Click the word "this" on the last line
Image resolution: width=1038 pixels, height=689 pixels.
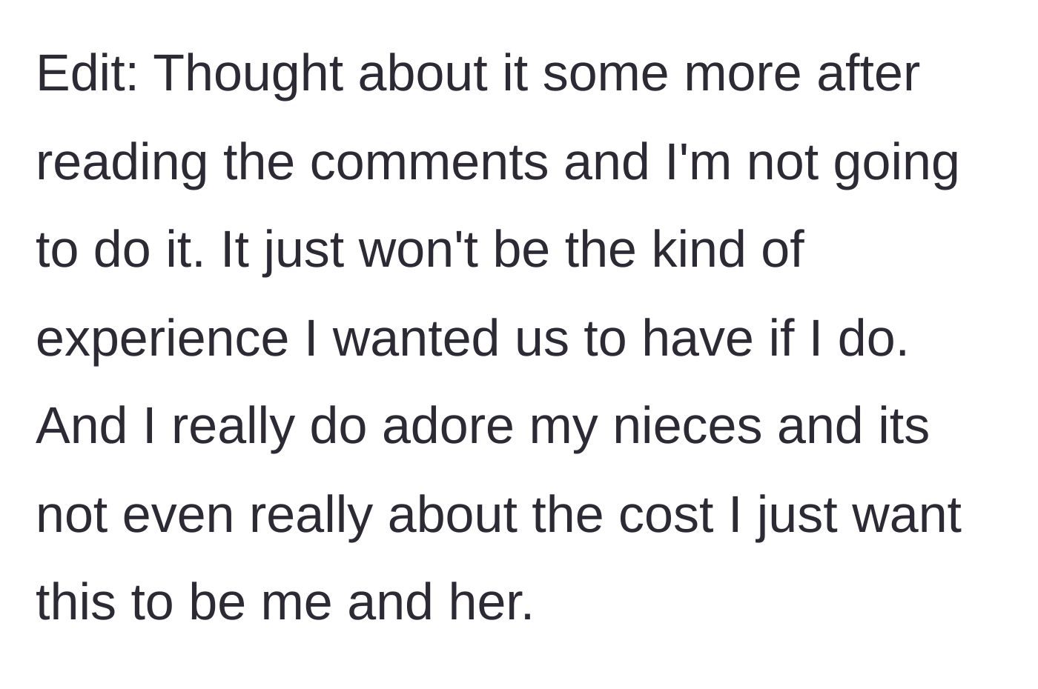[76, 602]
